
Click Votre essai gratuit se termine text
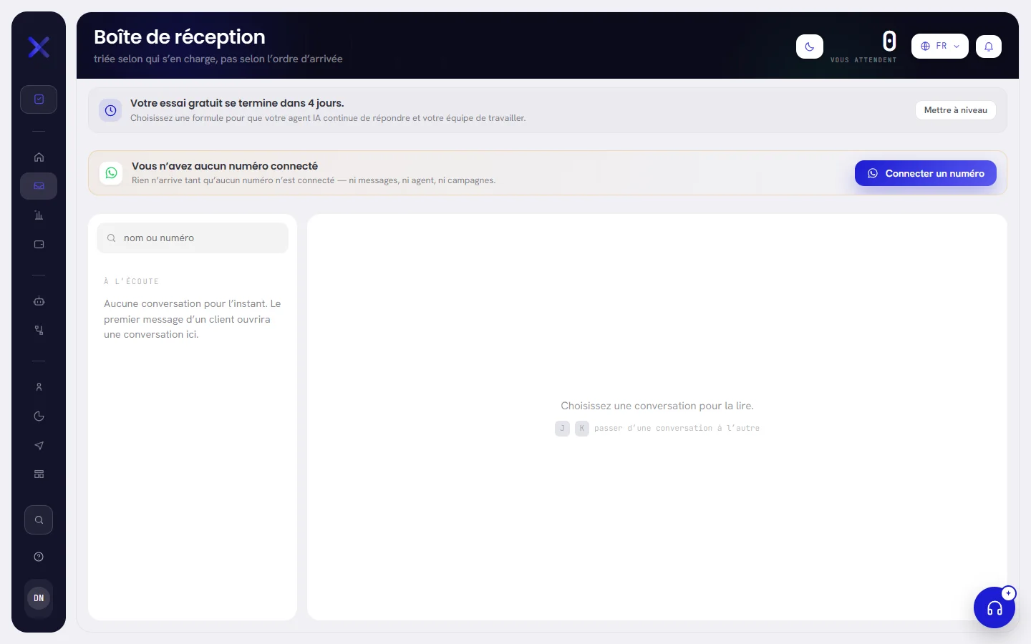click(x=237, y=103)
